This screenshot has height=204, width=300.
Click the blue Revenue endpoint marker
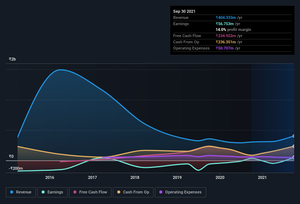(x=294, y=136)
